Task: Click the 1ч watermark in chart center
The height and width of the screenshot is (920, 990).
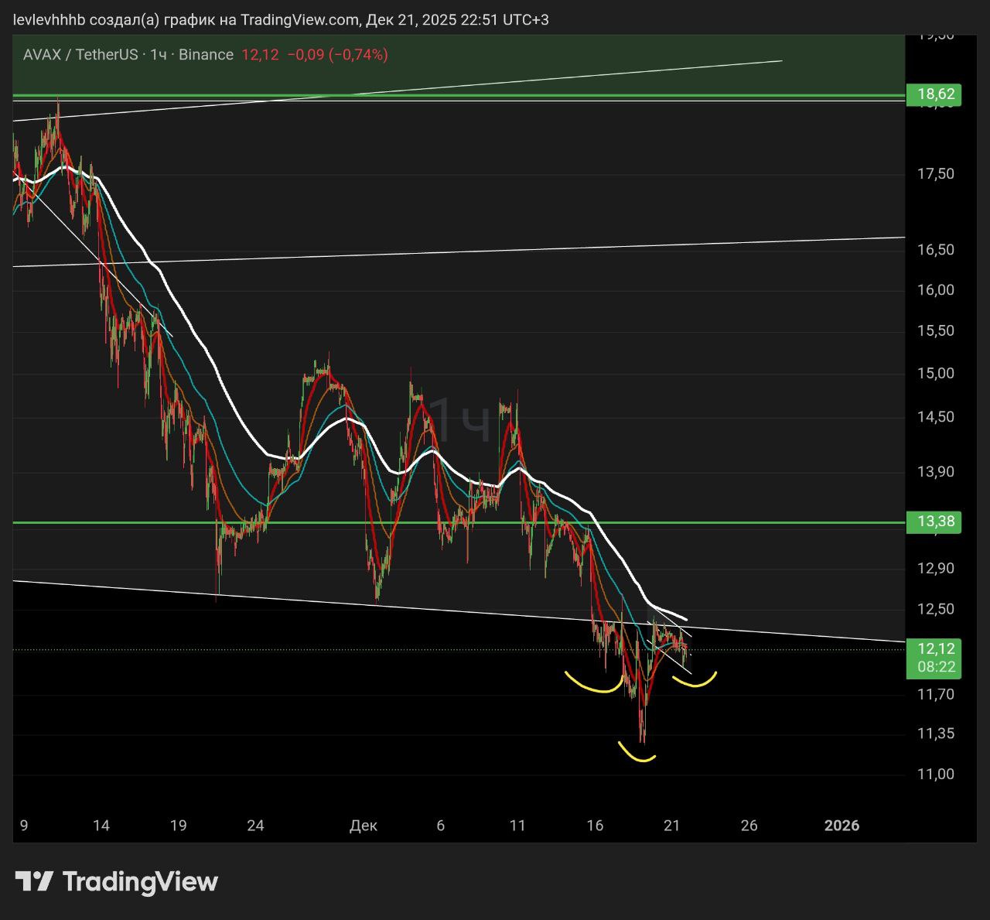Action: (460, 420)
